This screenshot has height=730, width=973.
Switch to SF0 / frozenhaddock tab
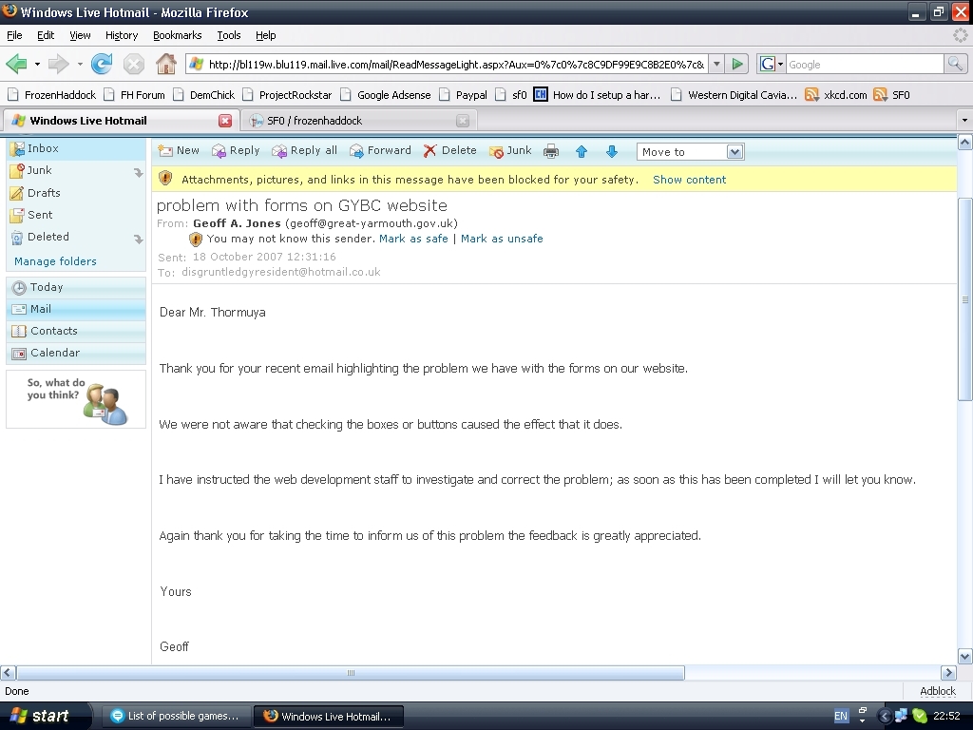coord(358,121)
